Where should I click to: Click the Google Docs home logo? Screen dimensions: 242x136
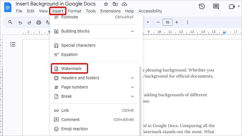pyautogui.click(x=8, y=7)
